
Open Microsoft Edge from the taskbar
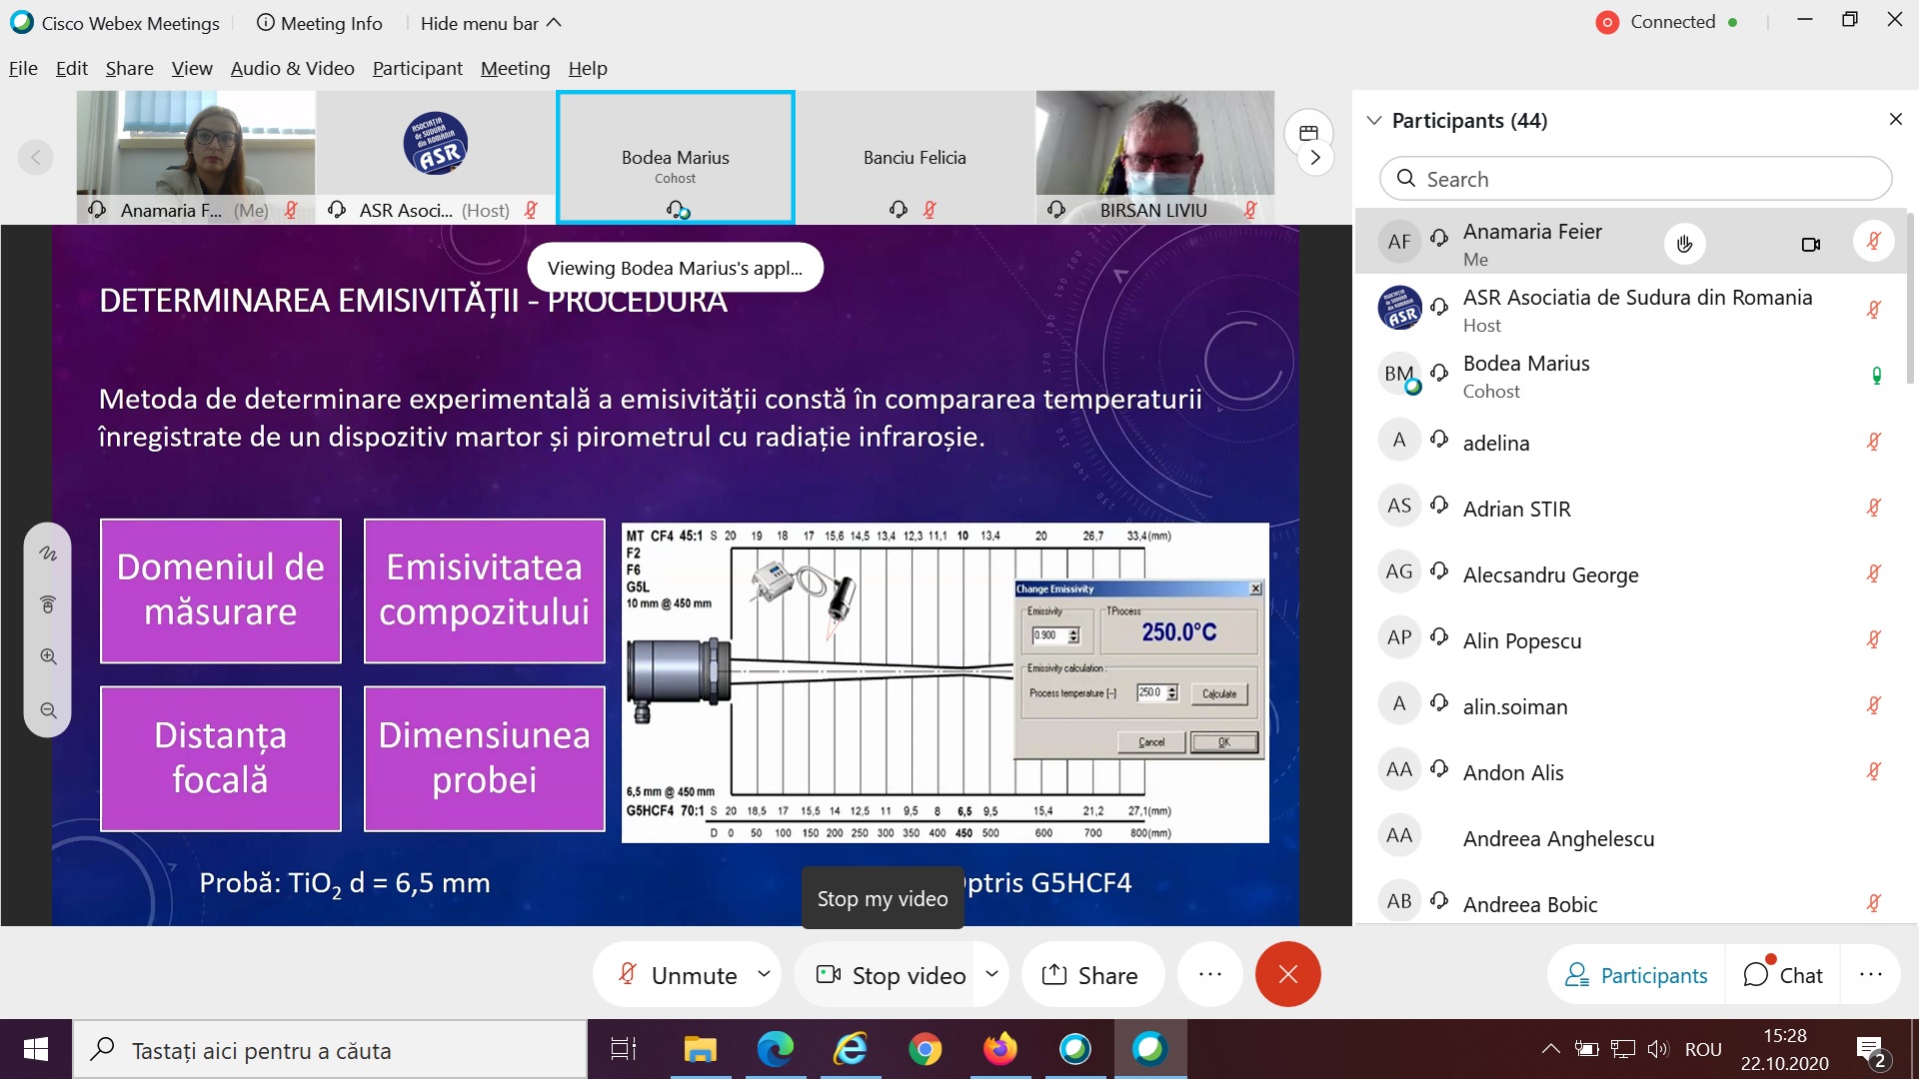click(x=775, y=1049)
